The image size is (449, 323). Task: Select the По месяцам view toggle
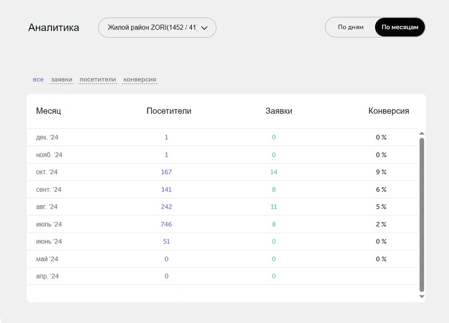click(x=400, y=27)
